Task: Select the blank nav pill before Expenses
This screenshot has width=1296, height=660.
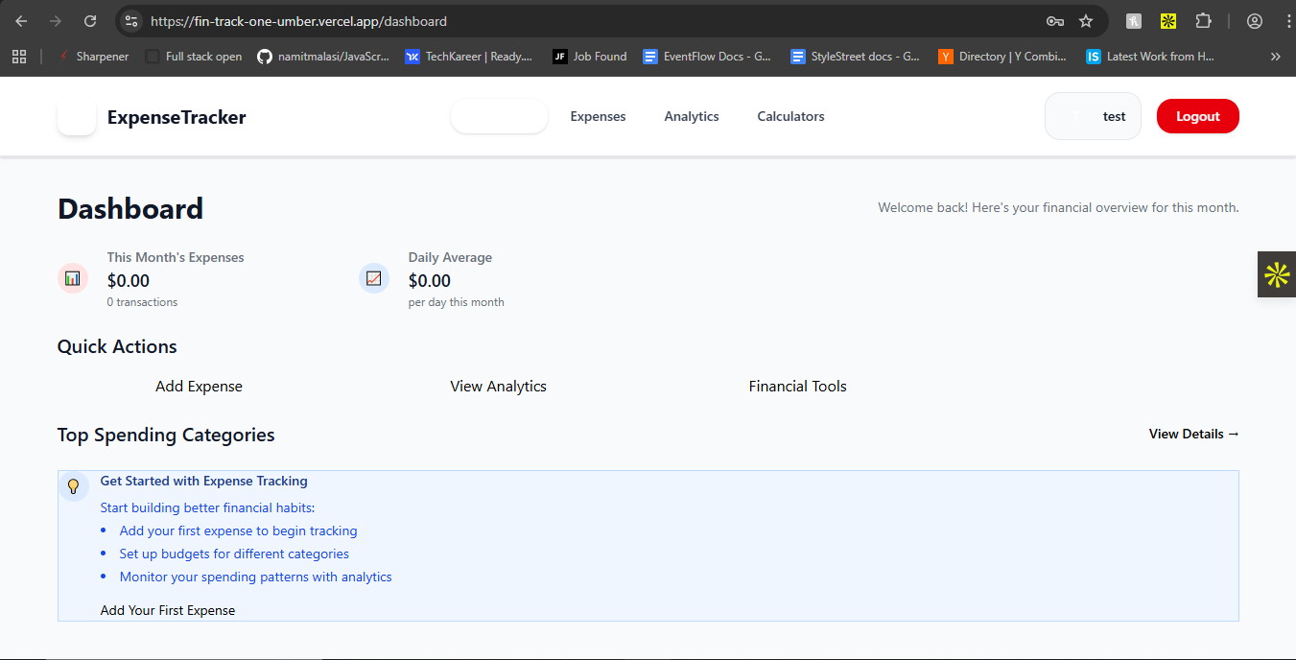Action: [x=499, y=116]
